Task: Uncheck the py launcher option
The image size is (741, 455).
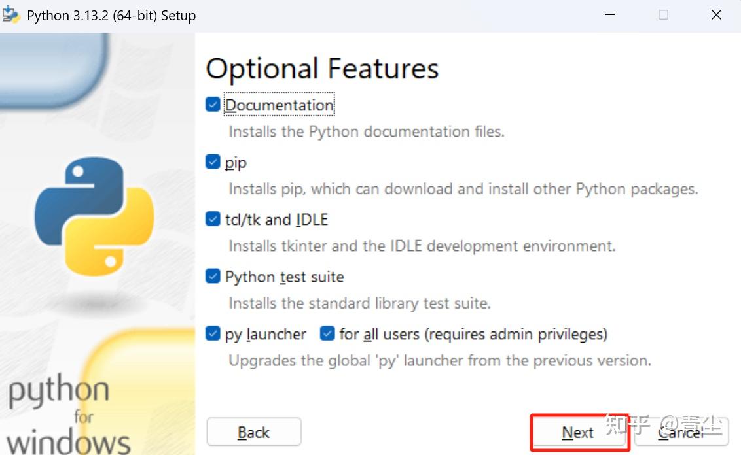Action: tap(212, 333)
